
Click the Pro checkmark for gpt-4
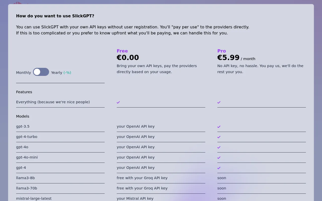click(219, 168)
